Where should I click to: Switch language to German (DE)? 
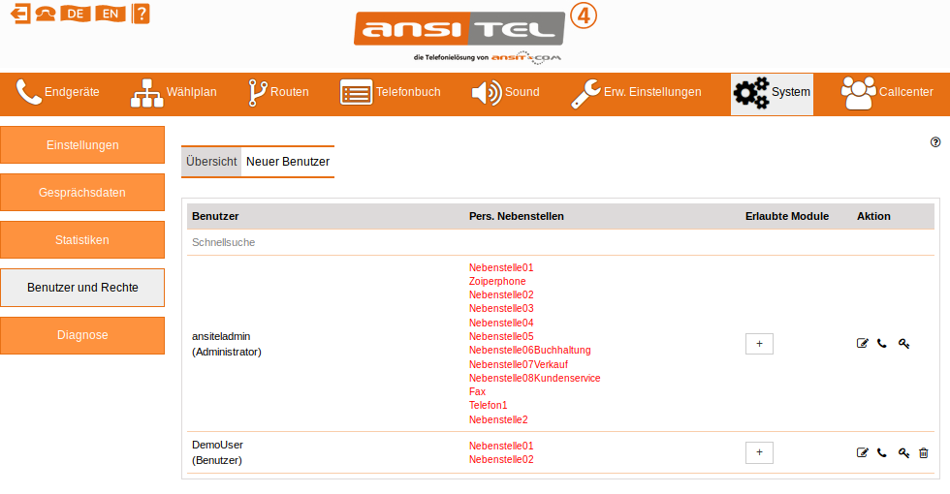[x=76, y=14]
